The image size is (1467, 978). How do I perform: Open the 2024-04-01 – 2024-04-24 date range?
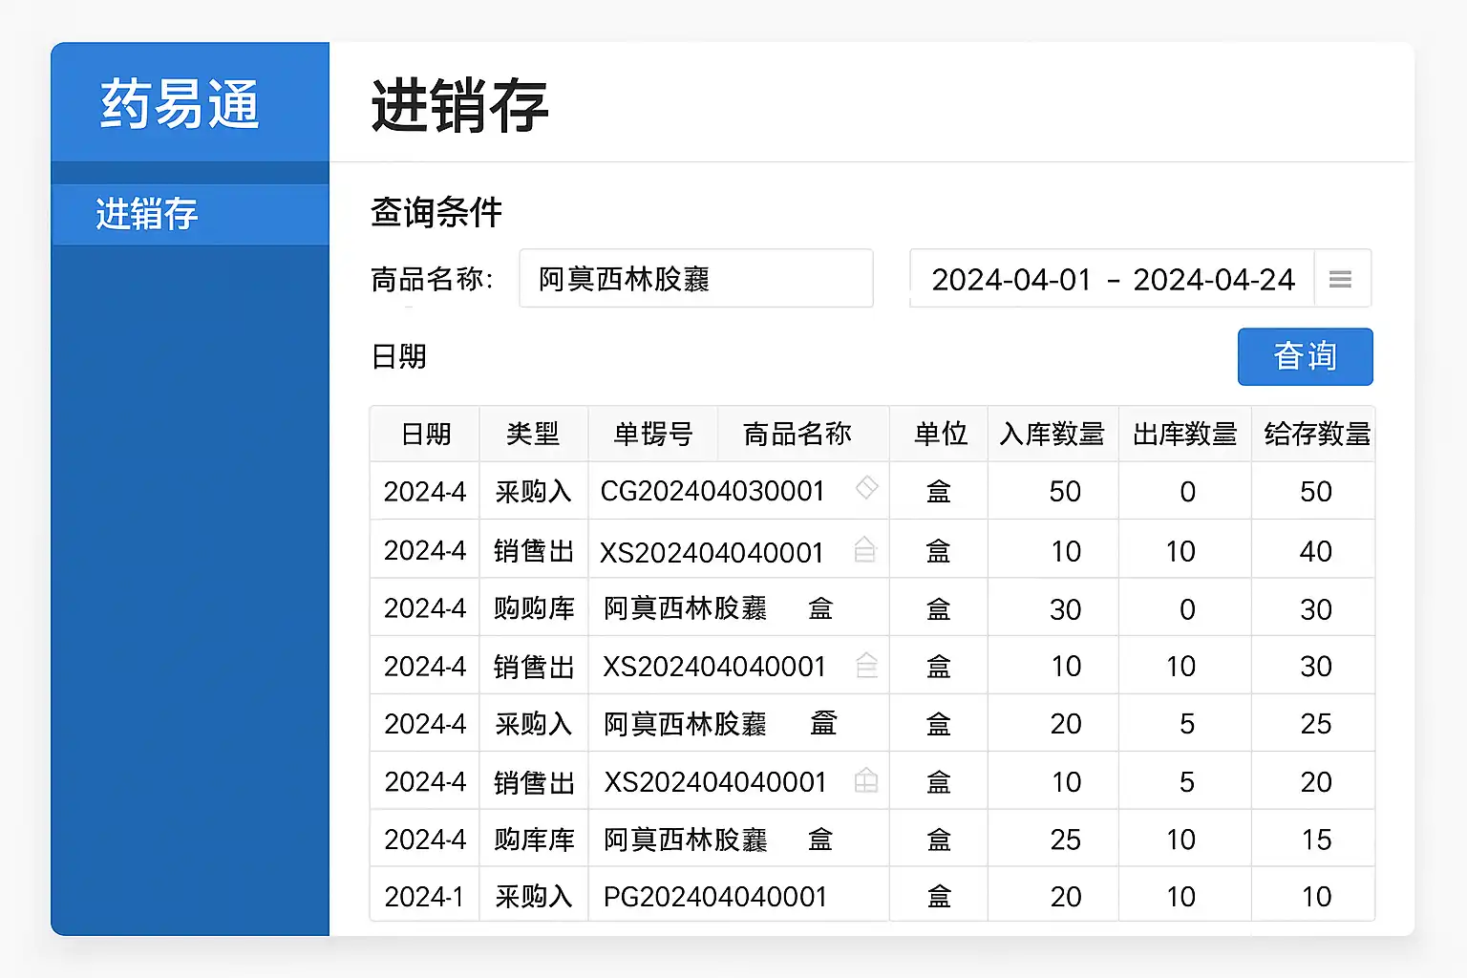pos(1112,278)
